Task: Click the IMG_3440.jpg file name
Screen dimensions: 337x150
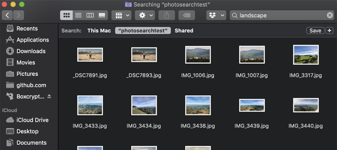Action: click(306, 126)
